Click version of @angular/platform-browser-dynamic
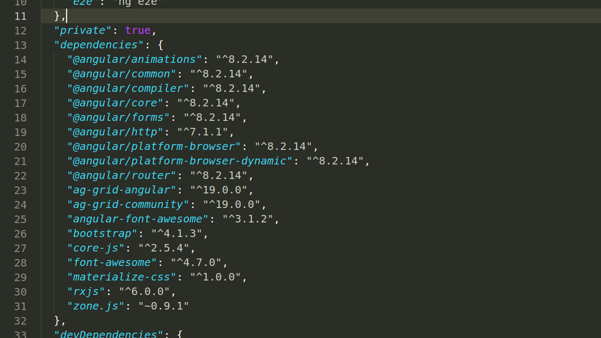The image size is (601, 338). 335,161
